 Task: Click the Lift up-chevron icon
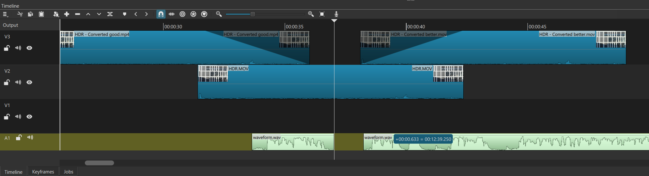(88, 14)
